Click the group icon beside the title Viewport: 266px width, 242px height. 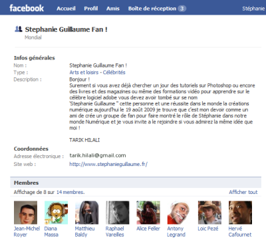click(x=19, y=29)
